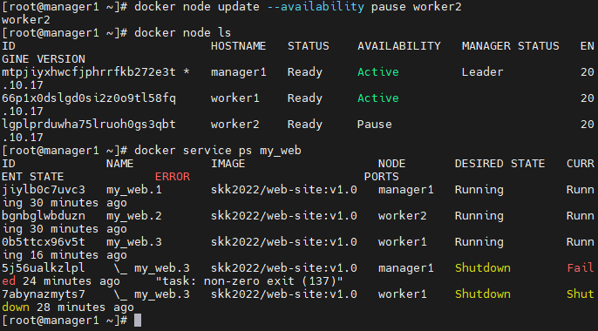Screen dimensions: 598x331
Task: Click task ID 7abynazmyts7
Action: click(x=44, y=294)
